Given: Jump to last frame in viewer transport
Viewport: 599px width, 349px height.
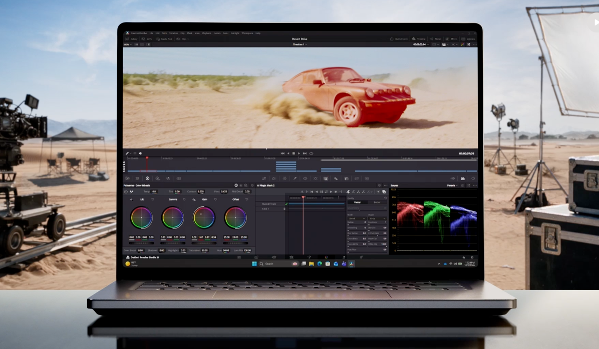Looking at the screenshot, I should pyautogui.click(x=305, y=153).
